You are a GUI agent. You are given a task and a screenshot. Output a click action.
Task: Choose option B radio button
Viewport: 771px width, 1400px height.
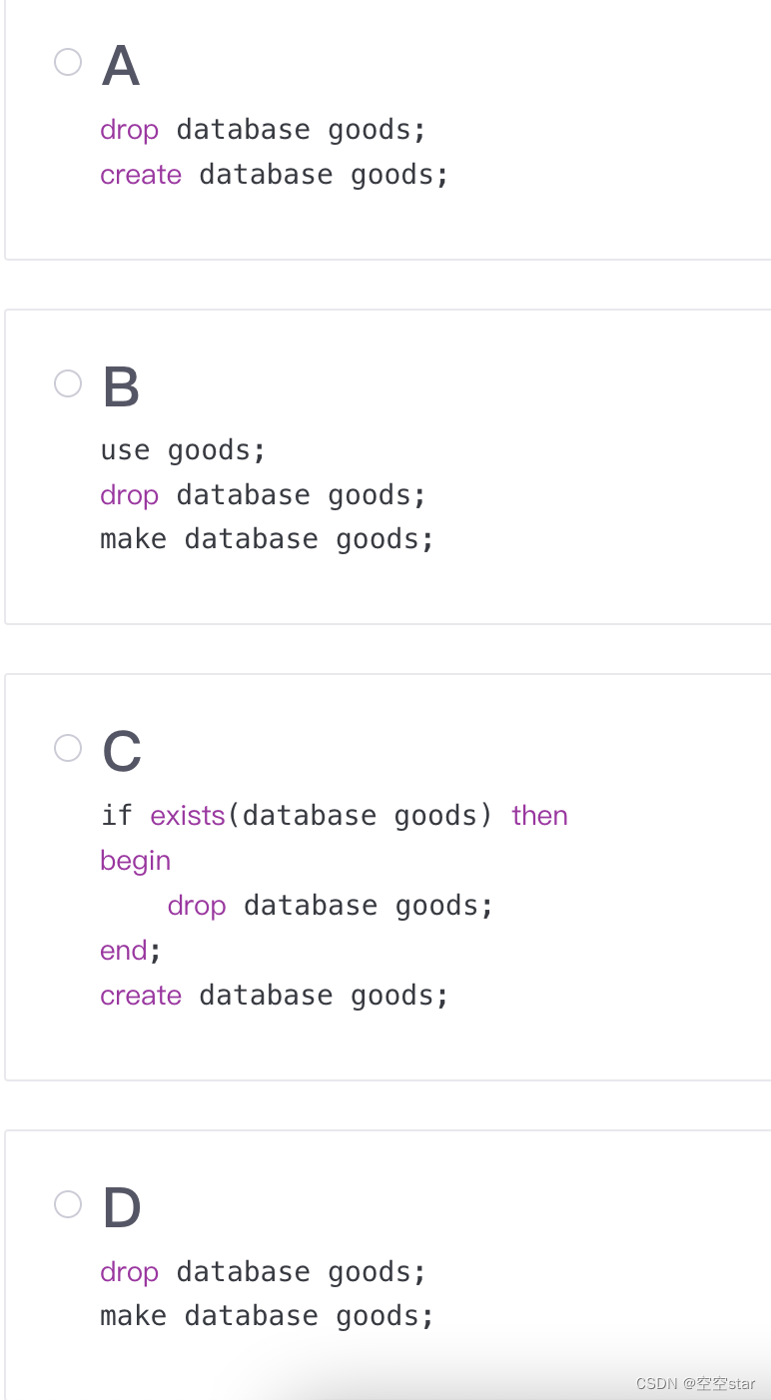(x=68, y=383)
